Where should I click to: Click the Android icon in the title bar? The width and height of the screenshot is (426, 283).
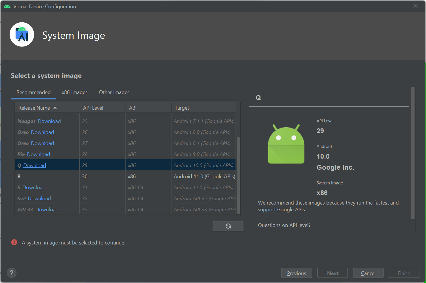click(x=7, y=6)
